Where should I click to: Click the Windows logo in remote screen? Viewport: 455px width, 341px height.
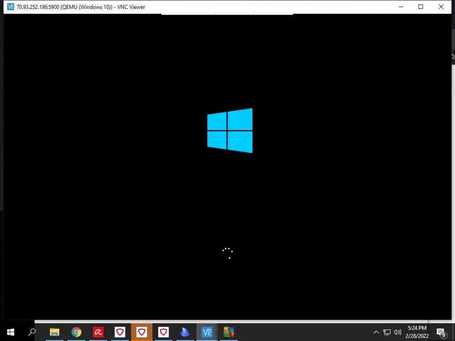pos(230,131)
